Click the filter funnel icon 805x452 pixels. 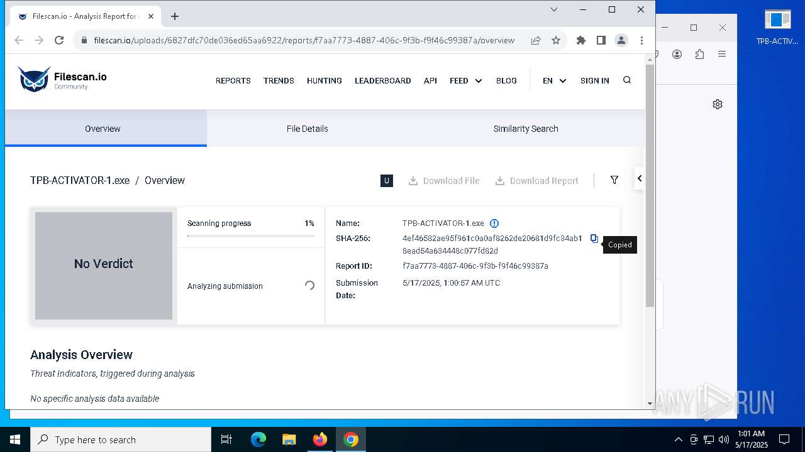click(614, 180)
